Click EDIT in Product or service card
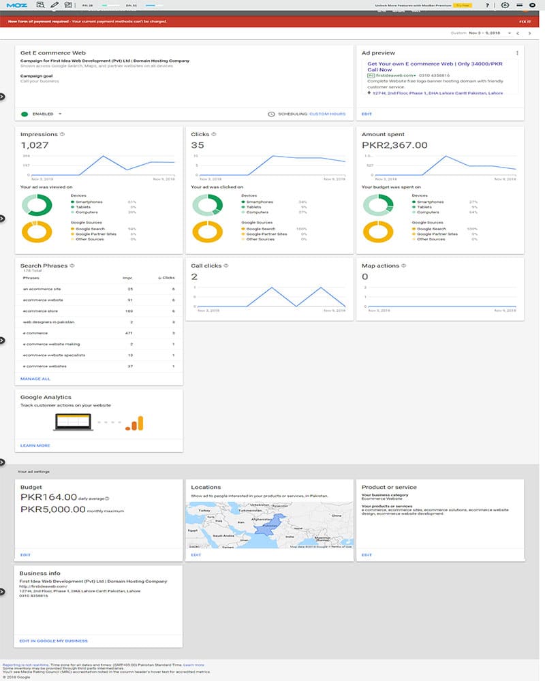Image resolution: width=545 pixels, height=681 pixels. click(367, 554)
